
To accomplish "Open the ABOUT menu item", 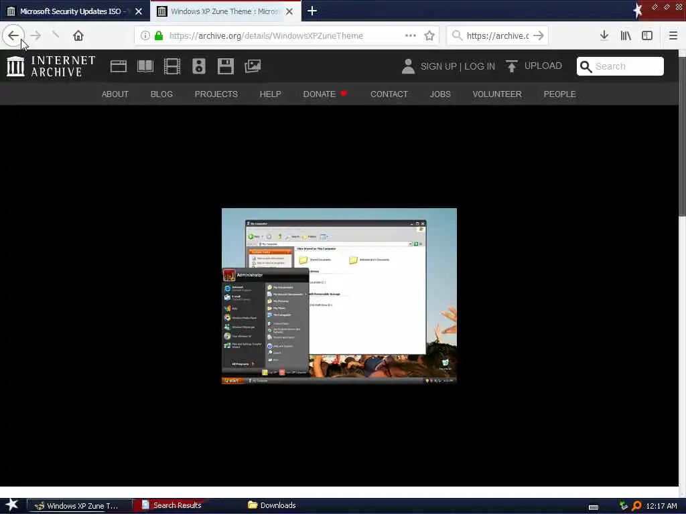I will 115,94.
